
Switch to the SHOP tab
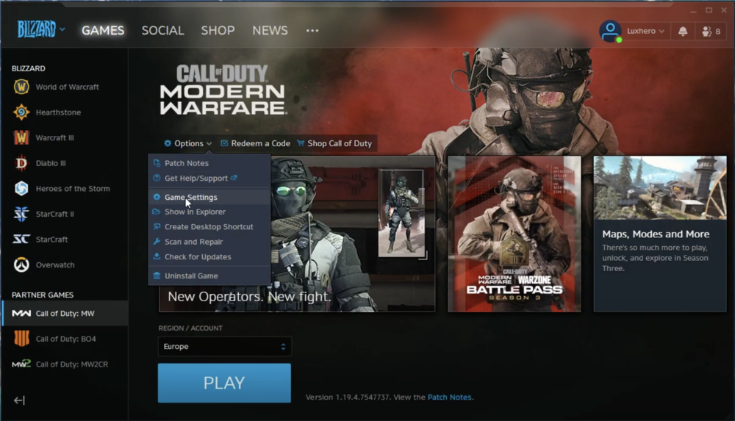218,30
